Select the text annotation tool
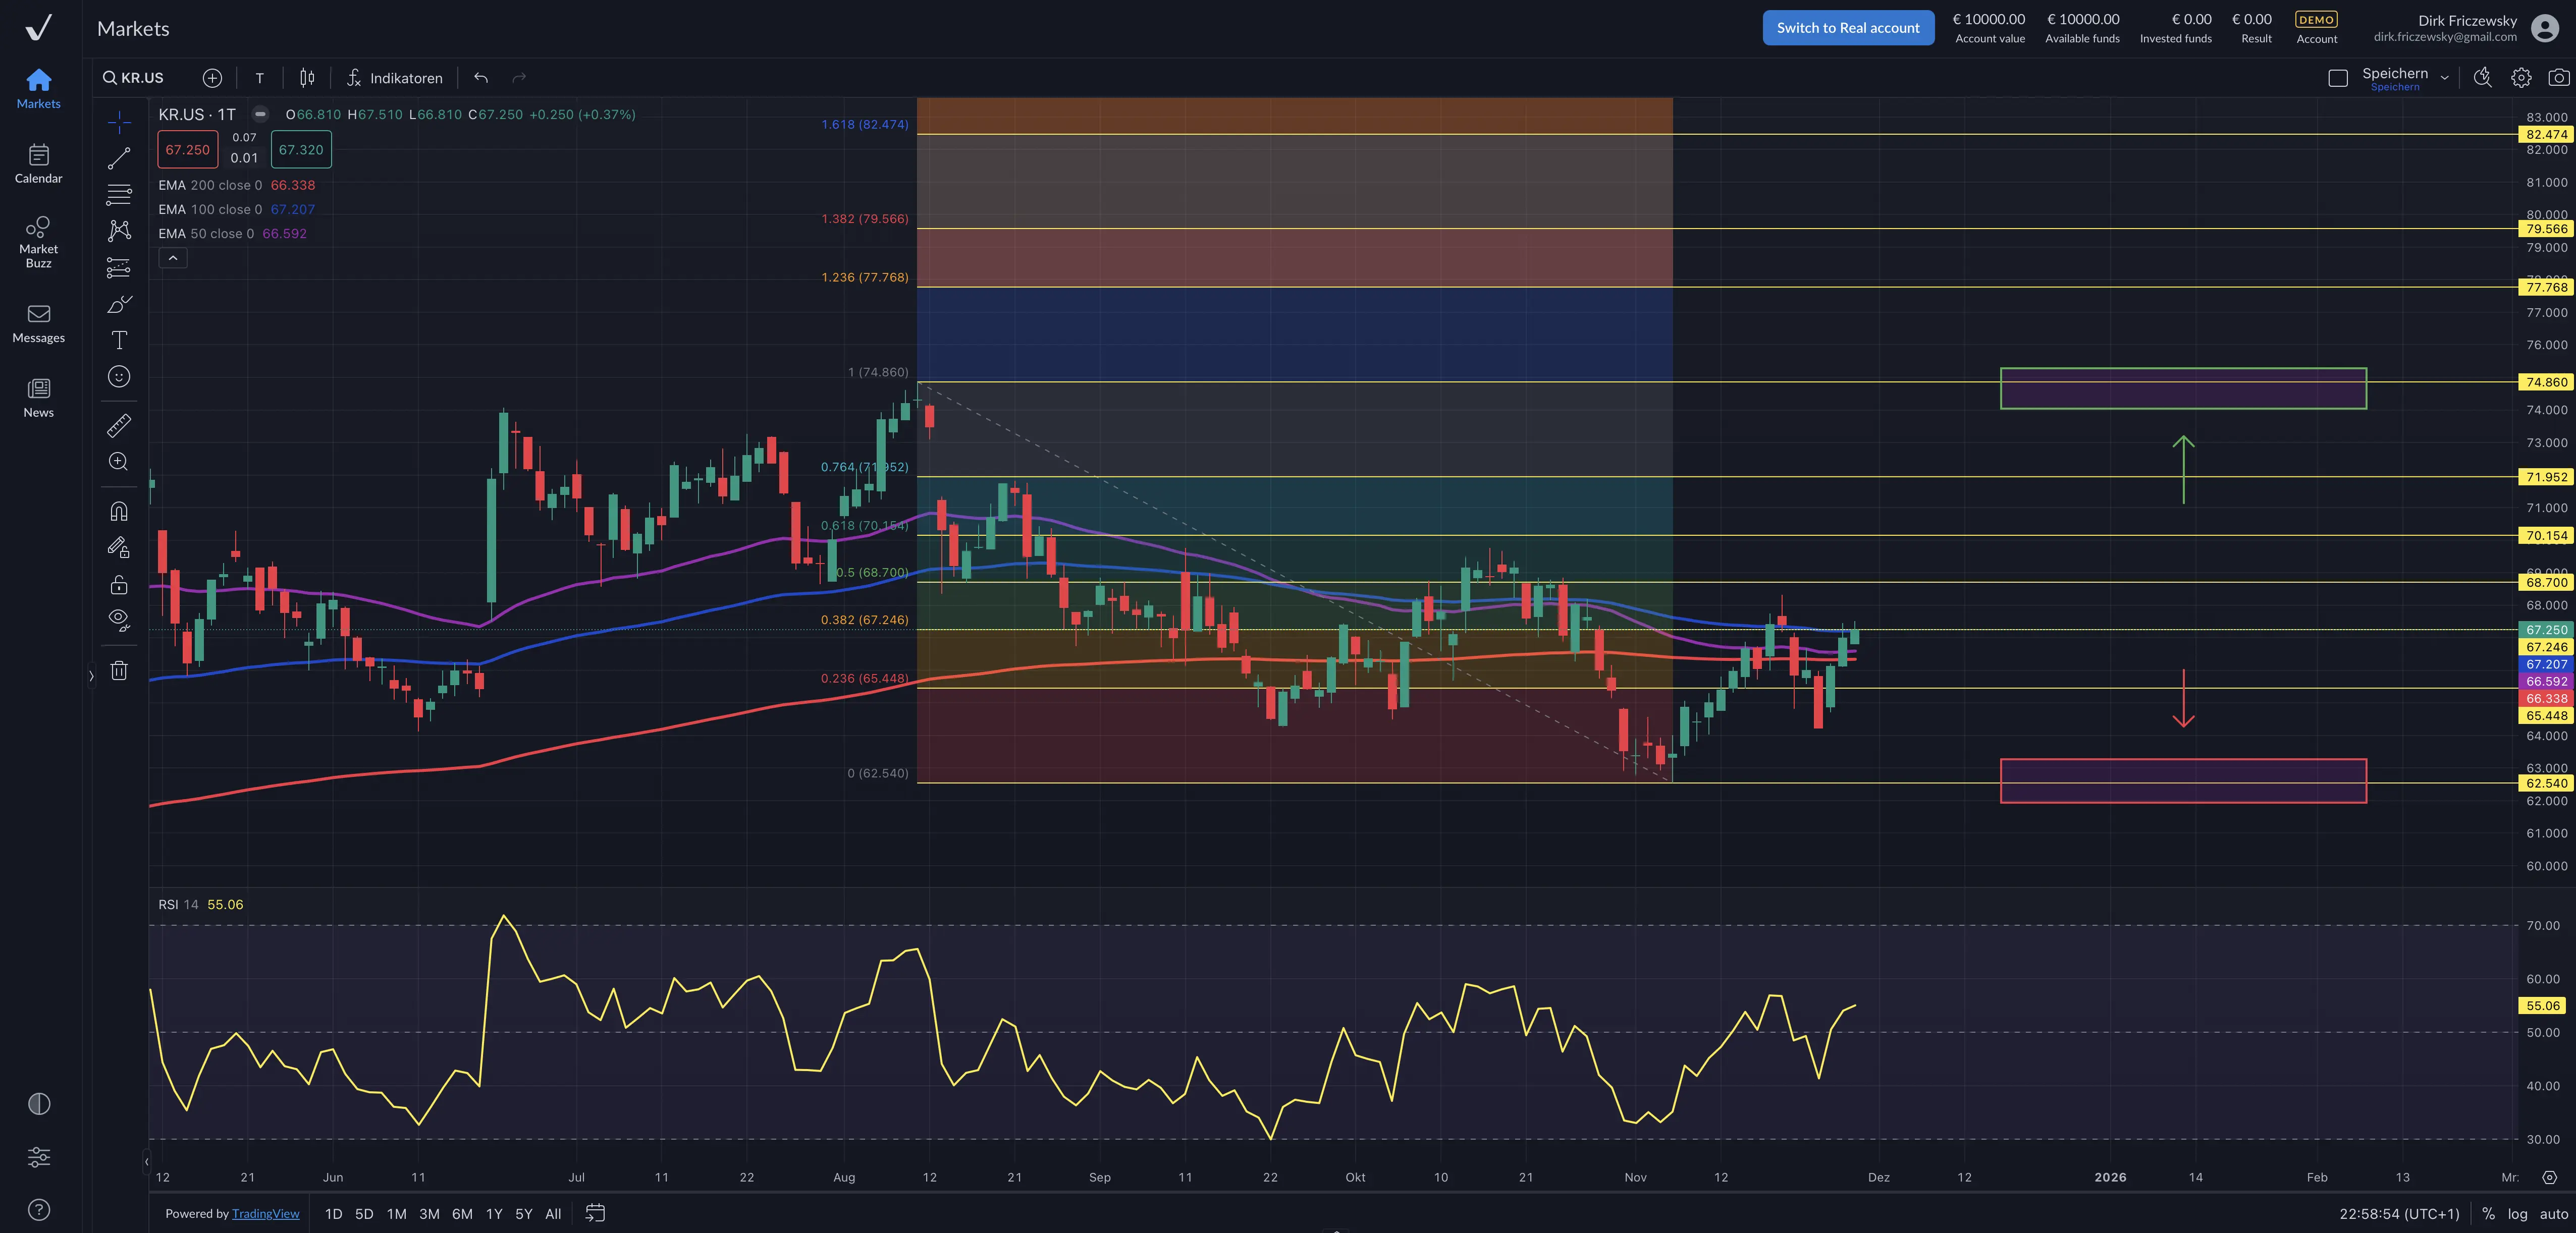The height and width of the screenshot is (1233, 2576). (119, 341)
